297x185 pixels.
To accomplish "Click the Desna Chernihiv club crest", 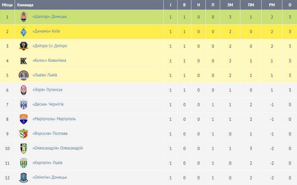I will (24, 104).
